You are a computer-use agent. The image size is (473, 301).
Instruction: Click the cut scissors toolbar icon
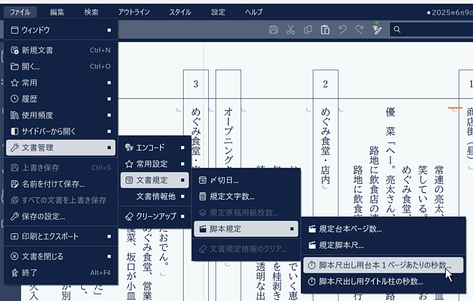pos(291,30)
